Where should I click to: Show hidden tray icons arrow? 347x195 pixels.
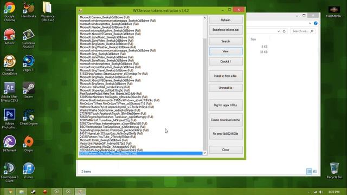point(309,192)
